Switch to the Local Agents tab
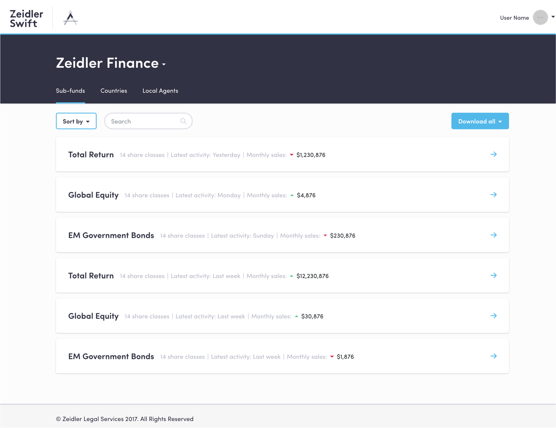 (160, 91)
